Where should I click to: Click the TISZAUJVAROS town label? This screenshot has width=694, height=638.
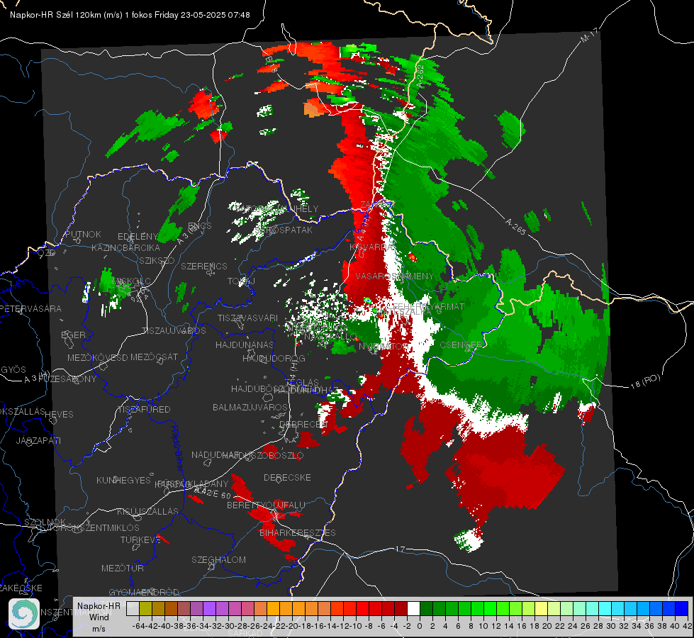click(174, 331)
